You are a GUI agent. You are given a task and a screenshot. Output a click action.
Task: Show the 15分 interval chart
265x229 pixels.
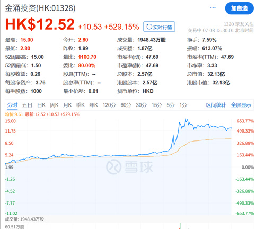tap(156, 105)
